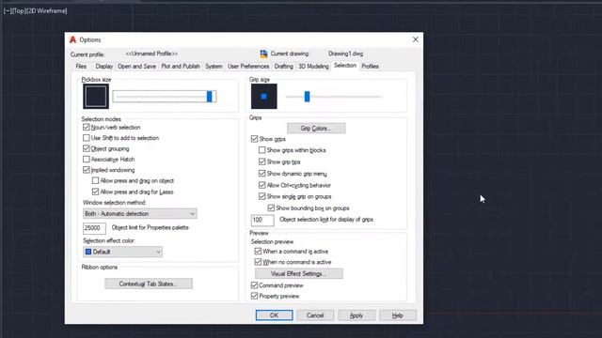Viewport: 602px width, 338px height.
Task: Toggle Object grouping checkbox
Action: pos(87,148)
